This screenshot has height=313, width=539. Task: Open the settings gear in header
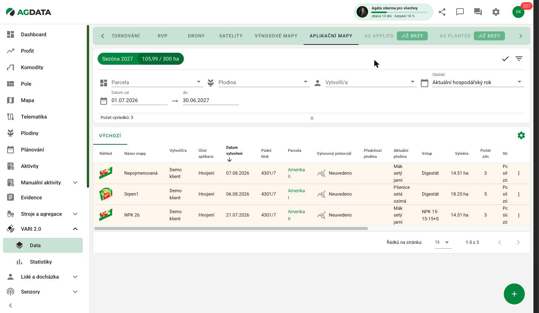pos(496,12)
